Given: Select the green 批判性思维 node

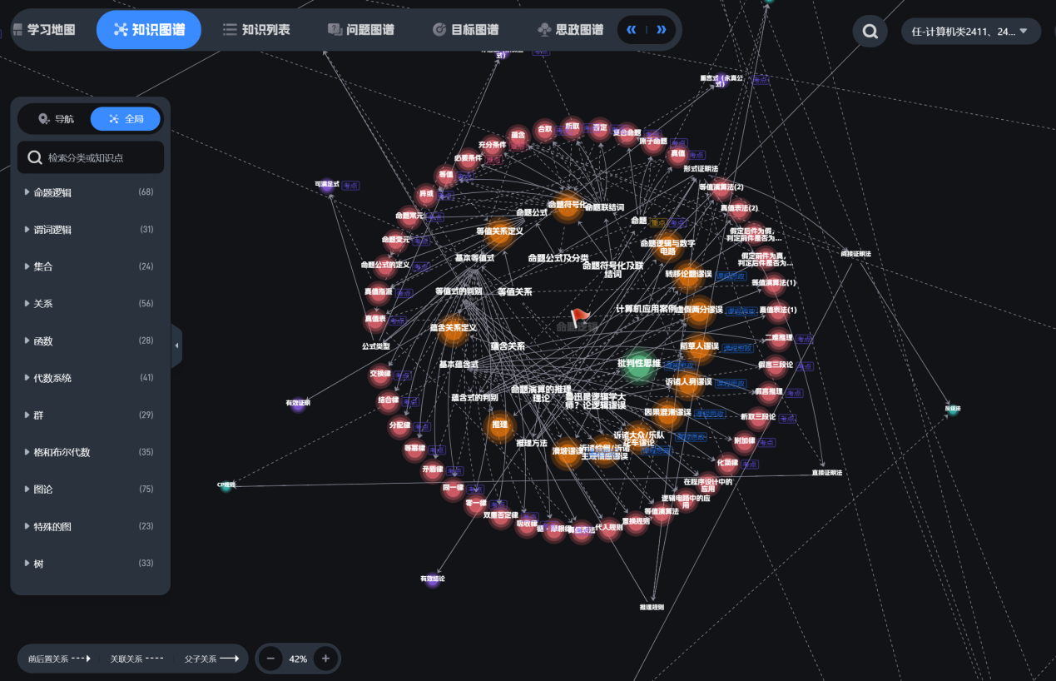Looking at the screenshot, I should coord(639,365).
